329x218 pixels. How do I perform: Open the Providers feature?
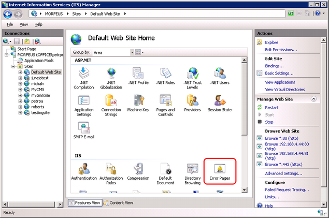192,103
